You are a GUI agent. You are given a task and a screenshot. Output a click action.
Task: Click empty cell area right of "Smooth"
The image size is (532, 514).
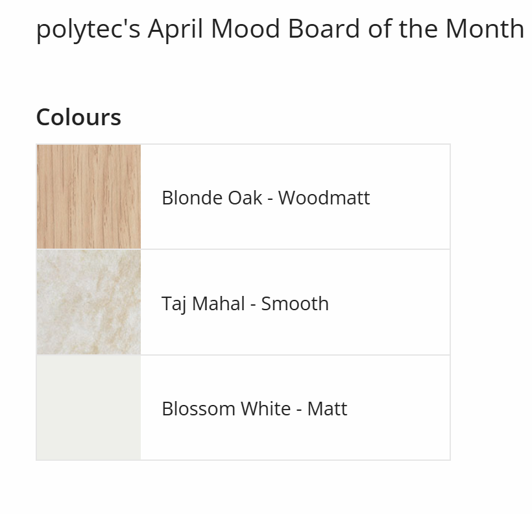(x=389, y=304)
